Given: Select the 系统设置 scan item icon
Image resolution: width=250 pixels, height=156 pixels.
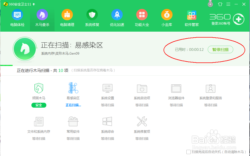Looking at the screenshot, I should [108, 88].
